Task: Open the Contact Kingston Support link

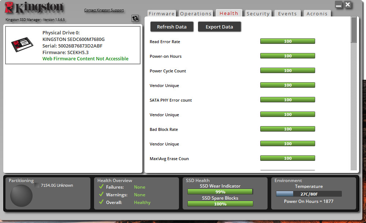Action: click(104, 10)
